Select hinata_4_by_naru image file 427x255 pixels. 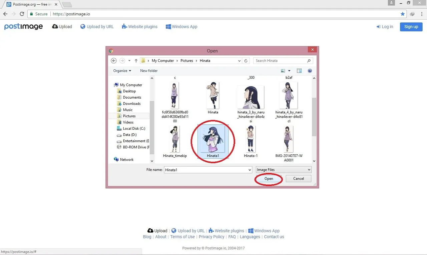coord(289,103)
